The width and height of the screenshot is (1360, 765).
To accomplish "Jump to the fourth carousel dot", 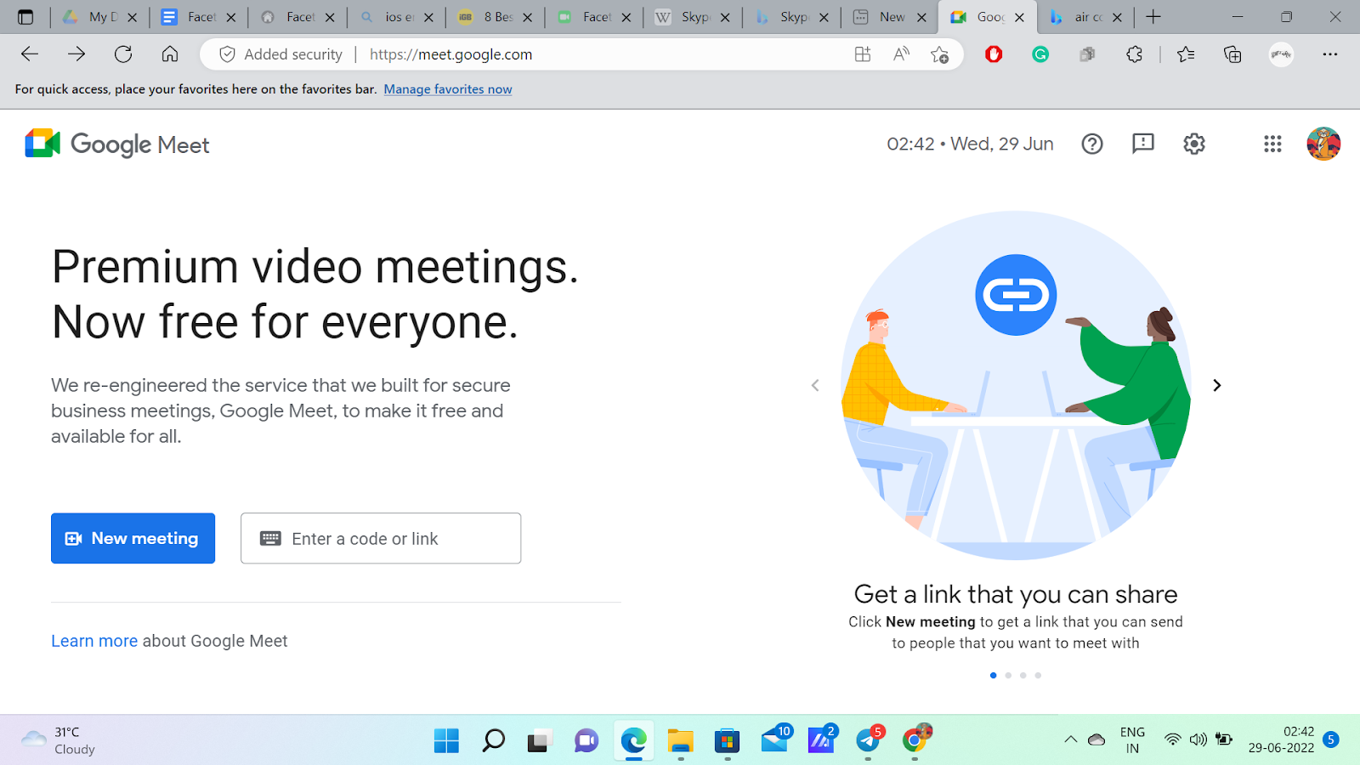I will click(x=1038, y=676).
